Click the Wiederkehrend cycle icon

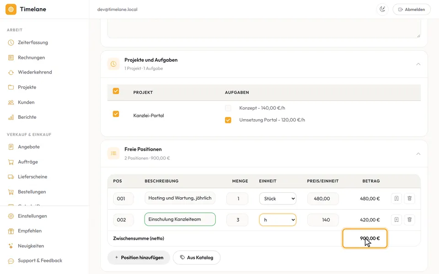[11, 73]
